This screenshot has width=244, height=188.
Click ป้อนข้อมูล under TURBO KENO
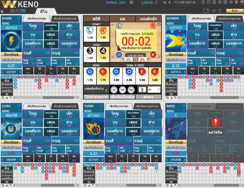94,142
